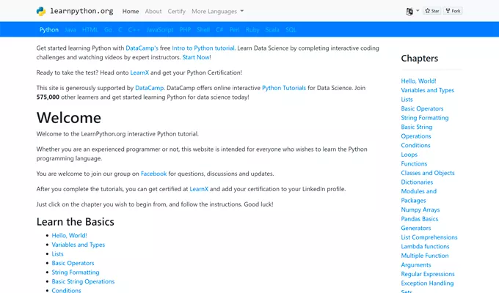Open DataCamp link in 'generously supported by' sentence
This screenshot has height=293, width=499.
(x=149, y=88)
